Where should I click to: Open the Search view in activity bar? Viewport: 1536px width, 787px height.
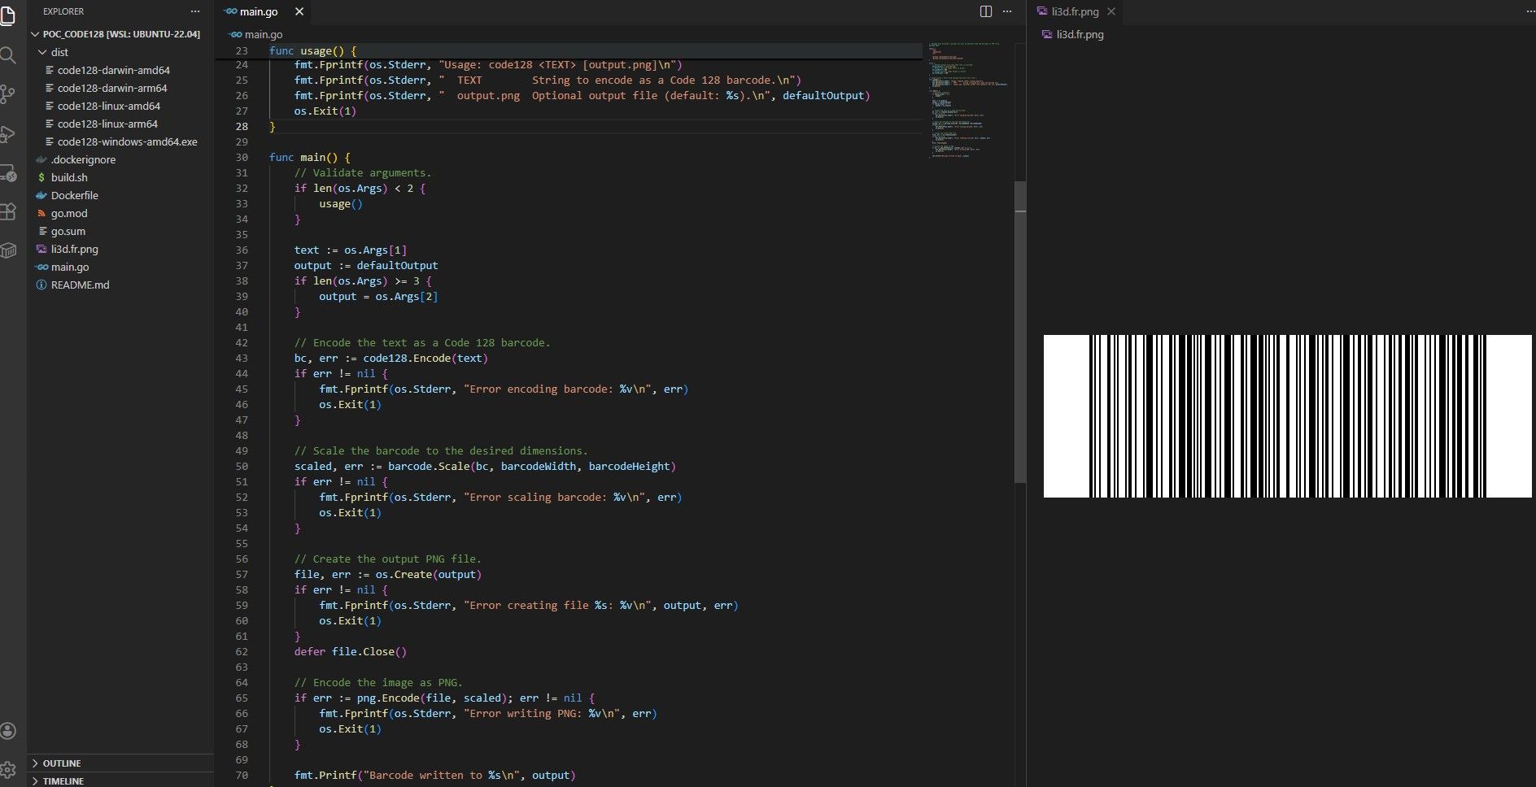(x=8, y=55)
